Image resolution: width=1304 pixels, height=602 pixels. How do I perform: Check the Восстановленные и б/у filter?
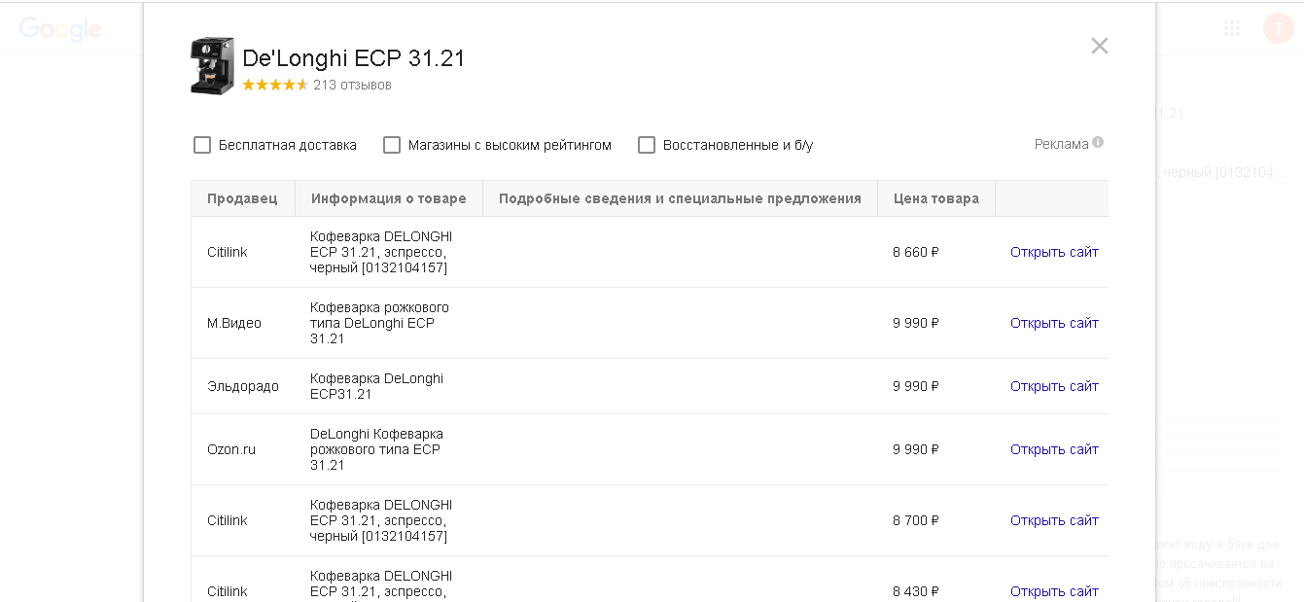click(647, 145)
